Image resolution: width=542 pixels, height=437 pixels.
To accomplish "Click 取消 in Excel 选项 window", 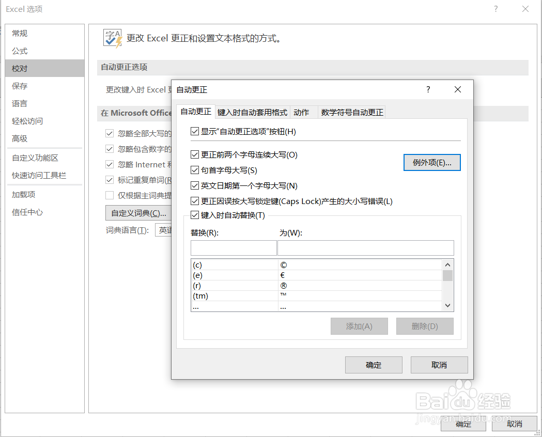I will pos(514,424).
